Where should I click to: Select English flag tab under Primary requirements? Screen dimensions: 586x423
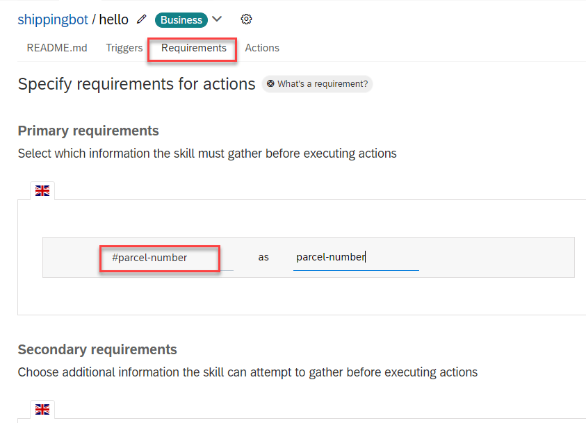[42, 191]
